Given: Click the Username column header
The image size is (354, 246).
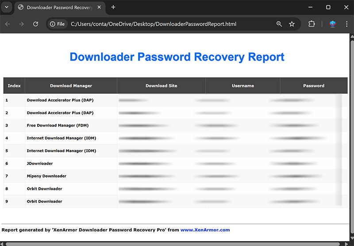Looking at the screenshot, I should pyautogui.click(x=242, y=85).
